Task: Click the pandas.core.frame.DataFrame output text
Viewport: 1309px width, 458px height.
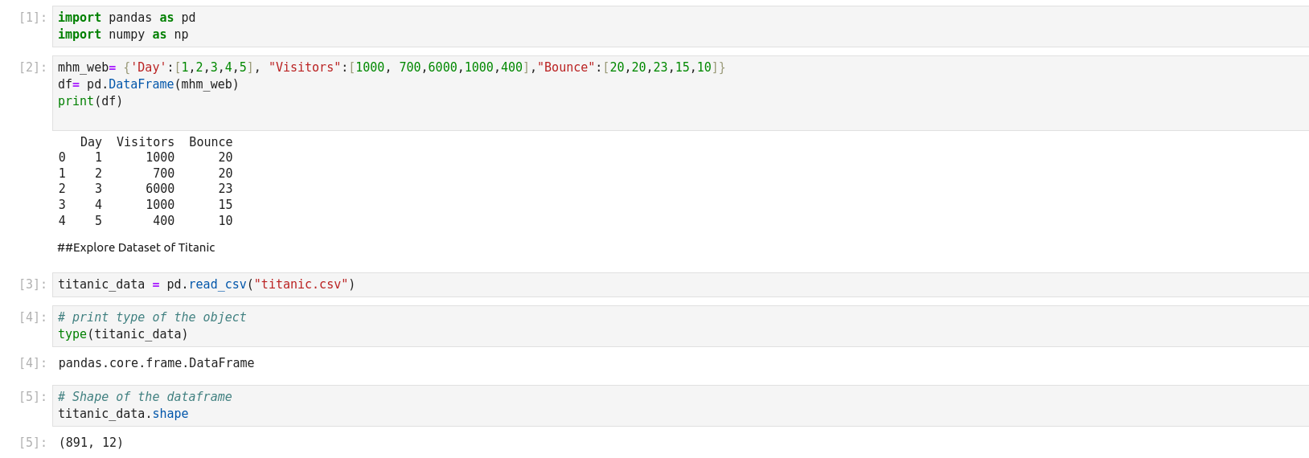Action: (156, 363)
